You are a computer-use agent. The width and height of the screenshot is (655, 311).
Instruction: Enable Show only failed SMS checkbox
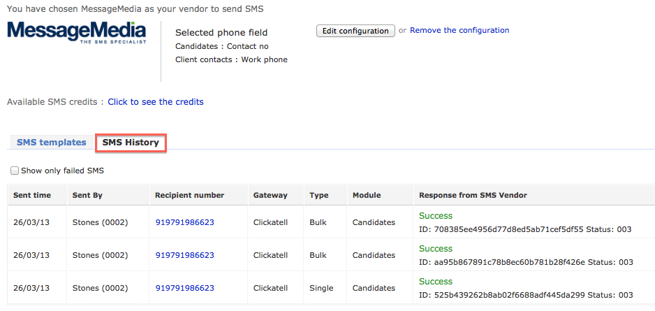coord(15,171)
